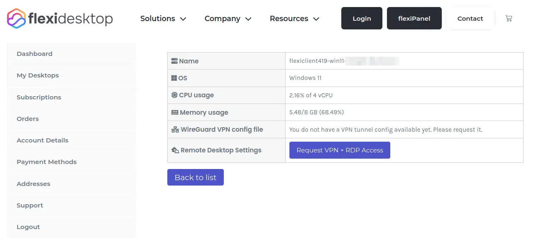Click the server icon beside Name
The image size is (541, 251).
[x=174, y=61]
